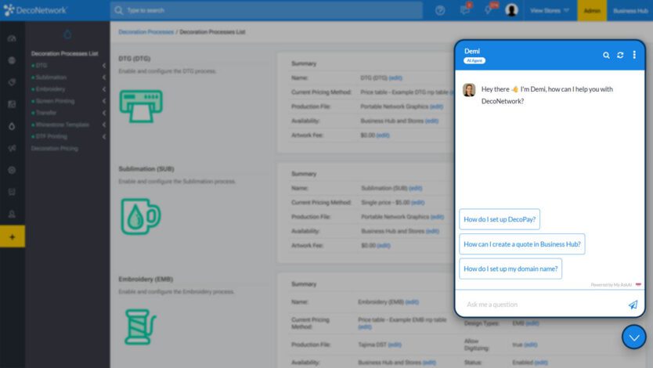
Task: Open the messages icon with red badge
Action: tap(465, 10)
